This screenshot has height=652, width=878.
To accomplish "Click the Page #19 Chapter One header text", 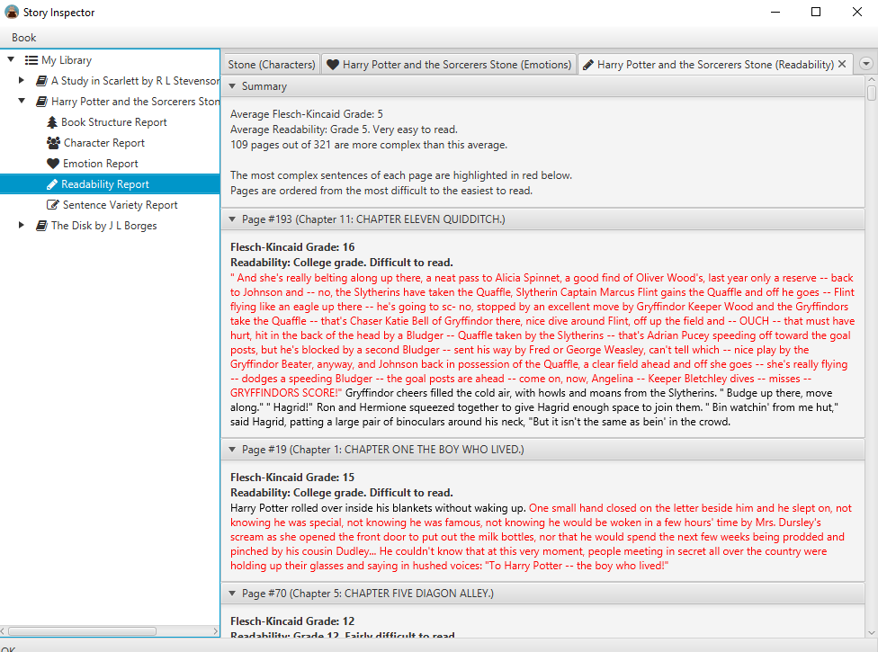I will 383,450.
